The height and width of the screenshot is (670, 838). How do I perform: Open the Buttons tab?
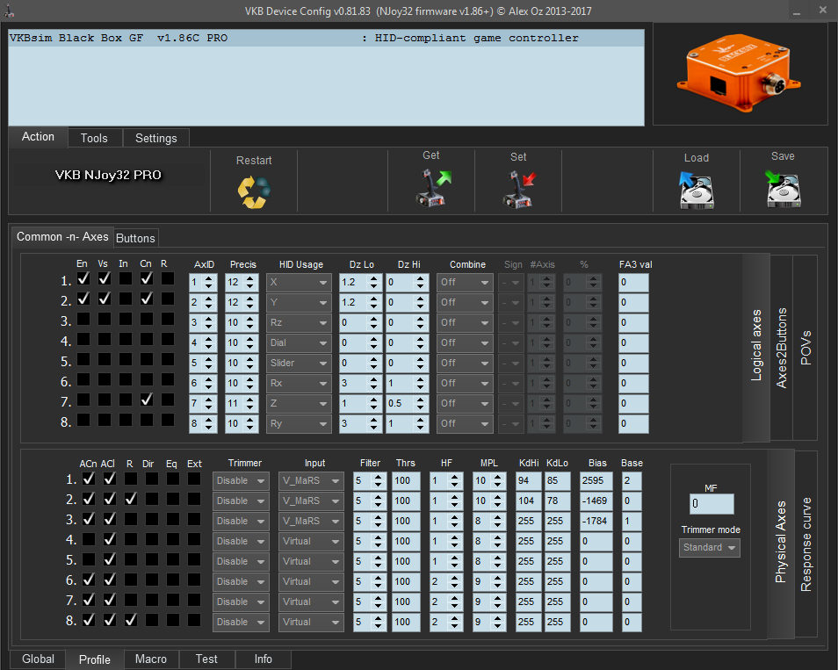point(136,238)
